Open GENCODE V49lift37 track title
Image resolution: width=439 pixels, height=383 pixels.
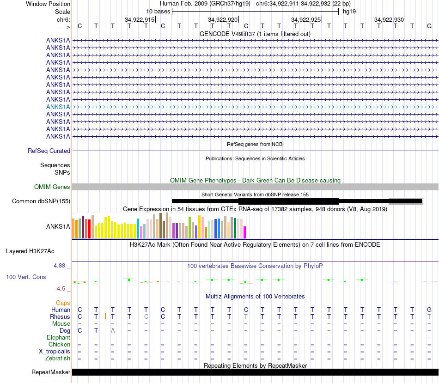[255, 34]
